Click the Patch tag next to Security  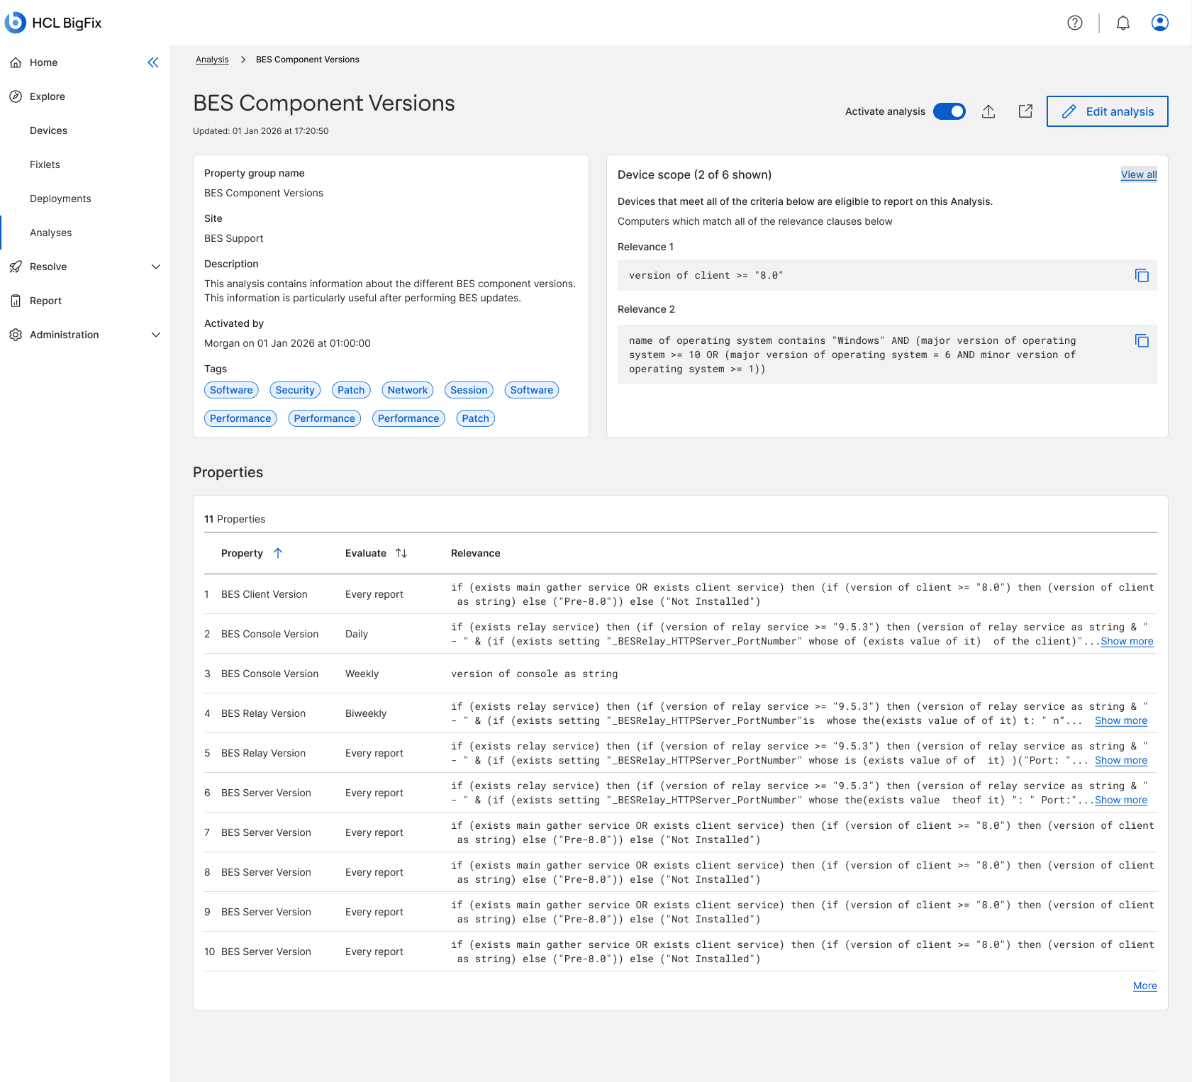click(351, 390)
